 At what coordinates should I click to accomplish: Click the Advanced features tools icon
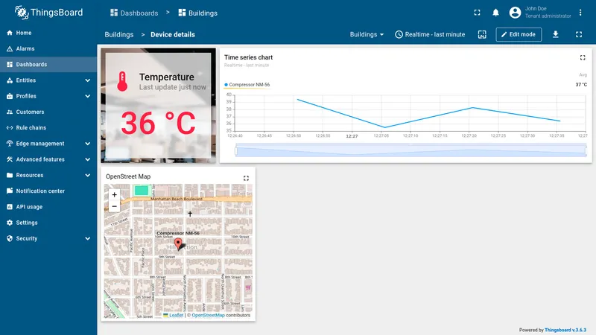pyautogui.click(x=10, y=159)
